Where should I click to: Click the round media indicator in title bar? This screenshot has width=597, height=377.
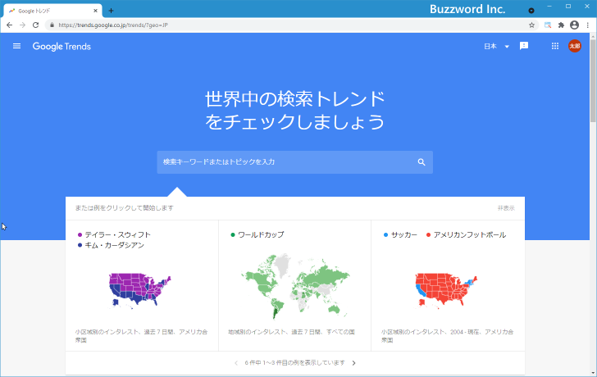pos(531,11)
